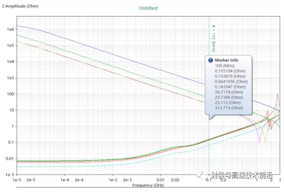Select the 23.7396 (Ohm) marker reading
284x192 pixels.
coord(229,97)
